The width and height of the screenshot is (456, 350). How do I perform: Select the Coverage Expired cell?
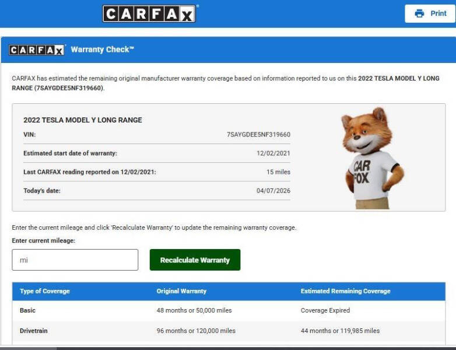pos(325,310)
